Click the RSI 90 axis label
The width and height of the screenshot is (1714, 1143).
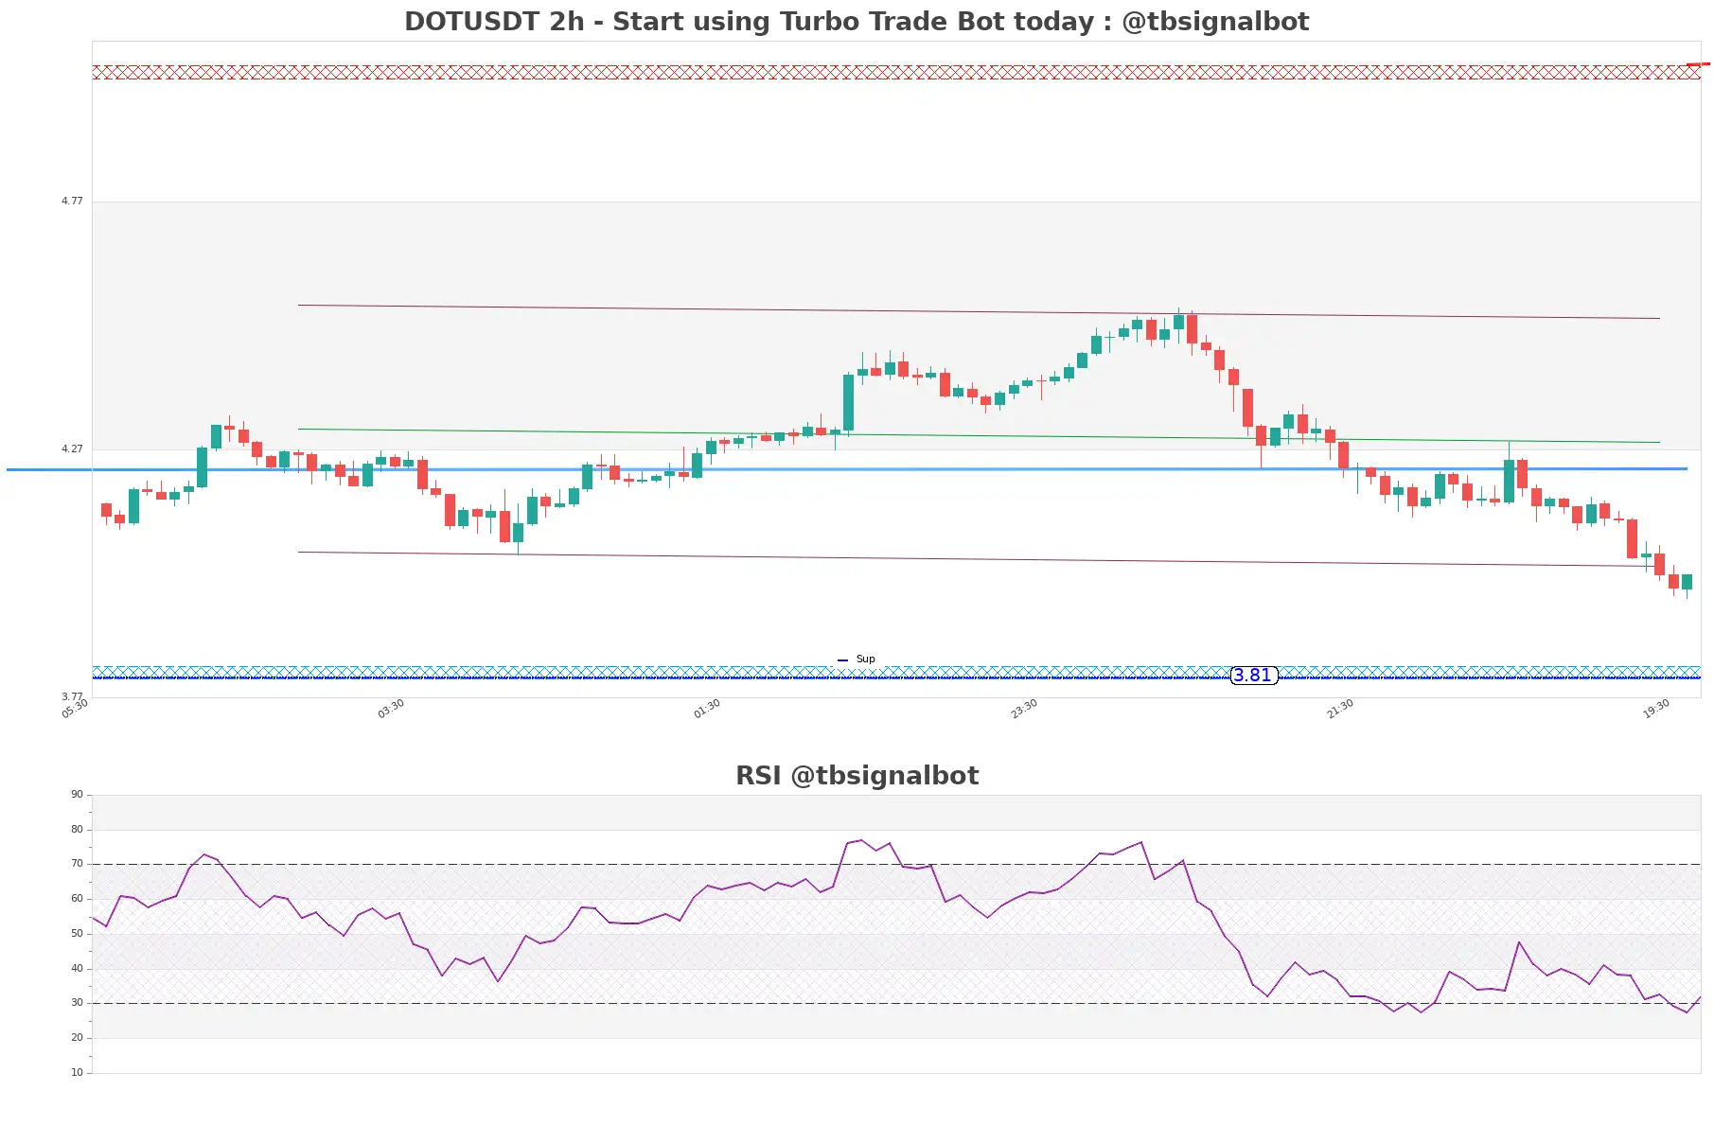(x=77, y=795)
